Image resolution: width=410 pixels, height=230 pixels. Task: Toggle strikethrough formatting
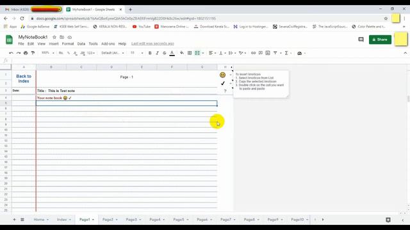[165, 53]
